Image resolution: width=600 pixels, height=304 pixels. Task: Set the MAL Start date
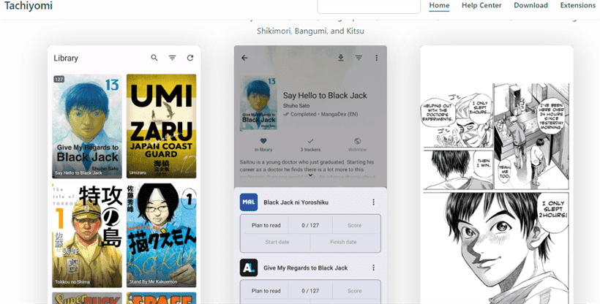[277, 242]
